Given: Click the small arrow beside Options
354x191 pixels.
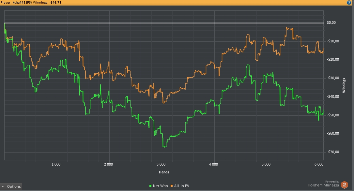Looking at the screenshot, I should (3, 186).
